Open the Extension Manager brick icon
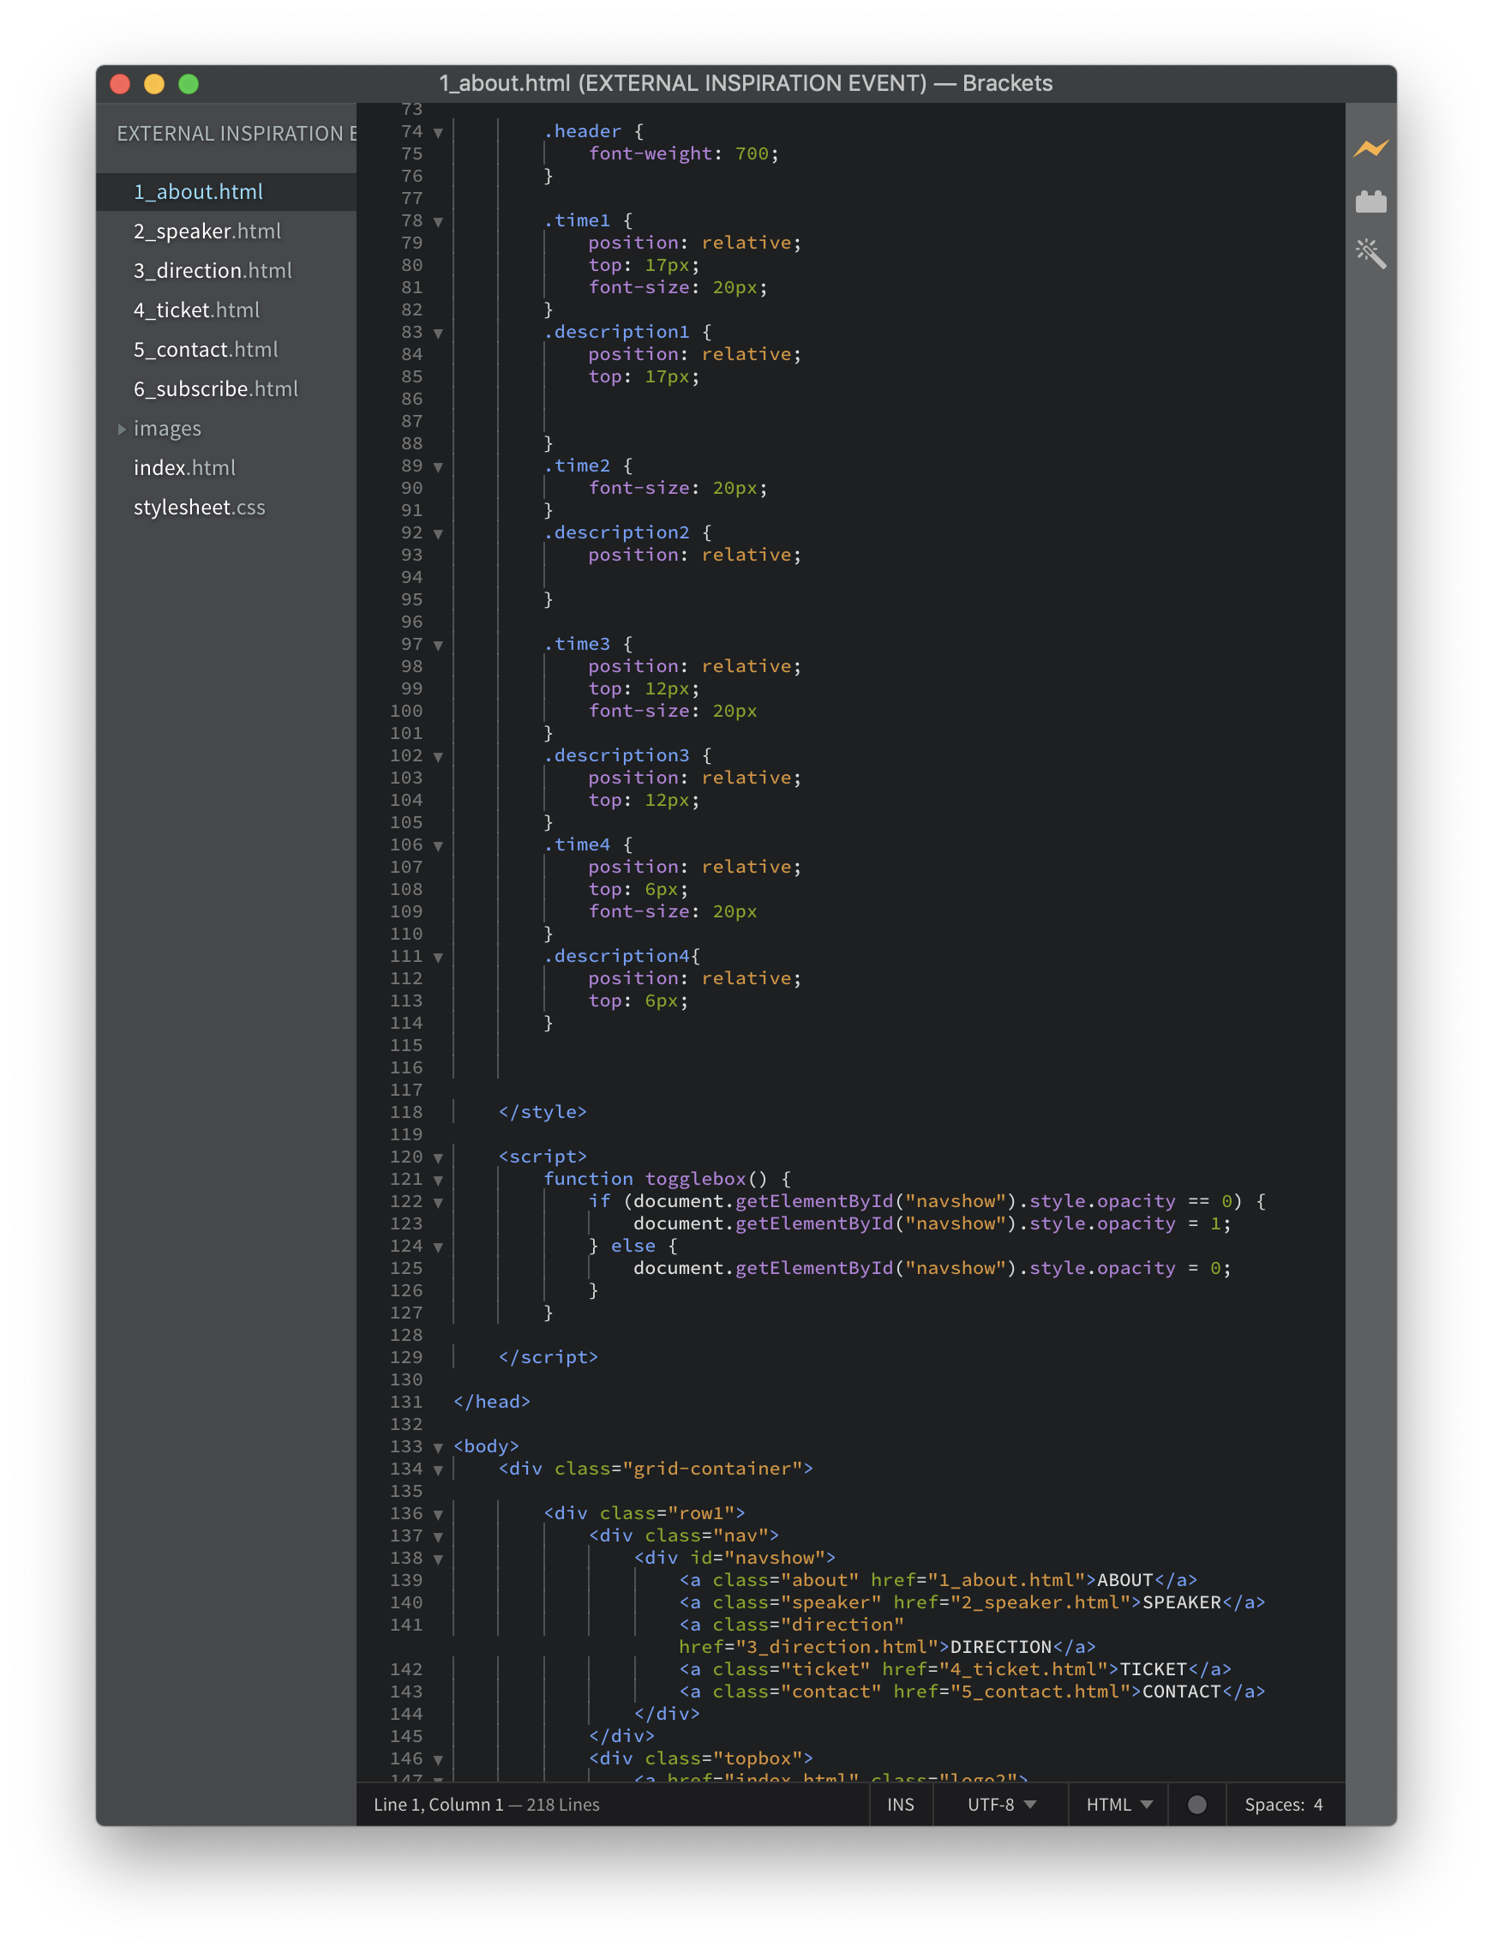This screenshot has height=1953, width=1493. coord(1370,202)
